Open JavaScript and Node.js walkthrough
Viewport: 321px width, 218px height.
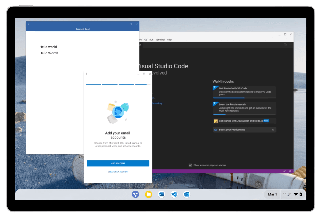point(244,121)
